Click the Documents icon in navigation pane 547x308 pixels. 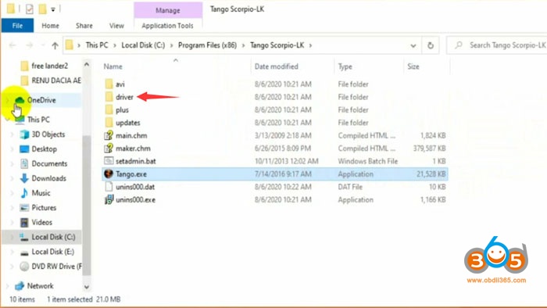point(24,163)
